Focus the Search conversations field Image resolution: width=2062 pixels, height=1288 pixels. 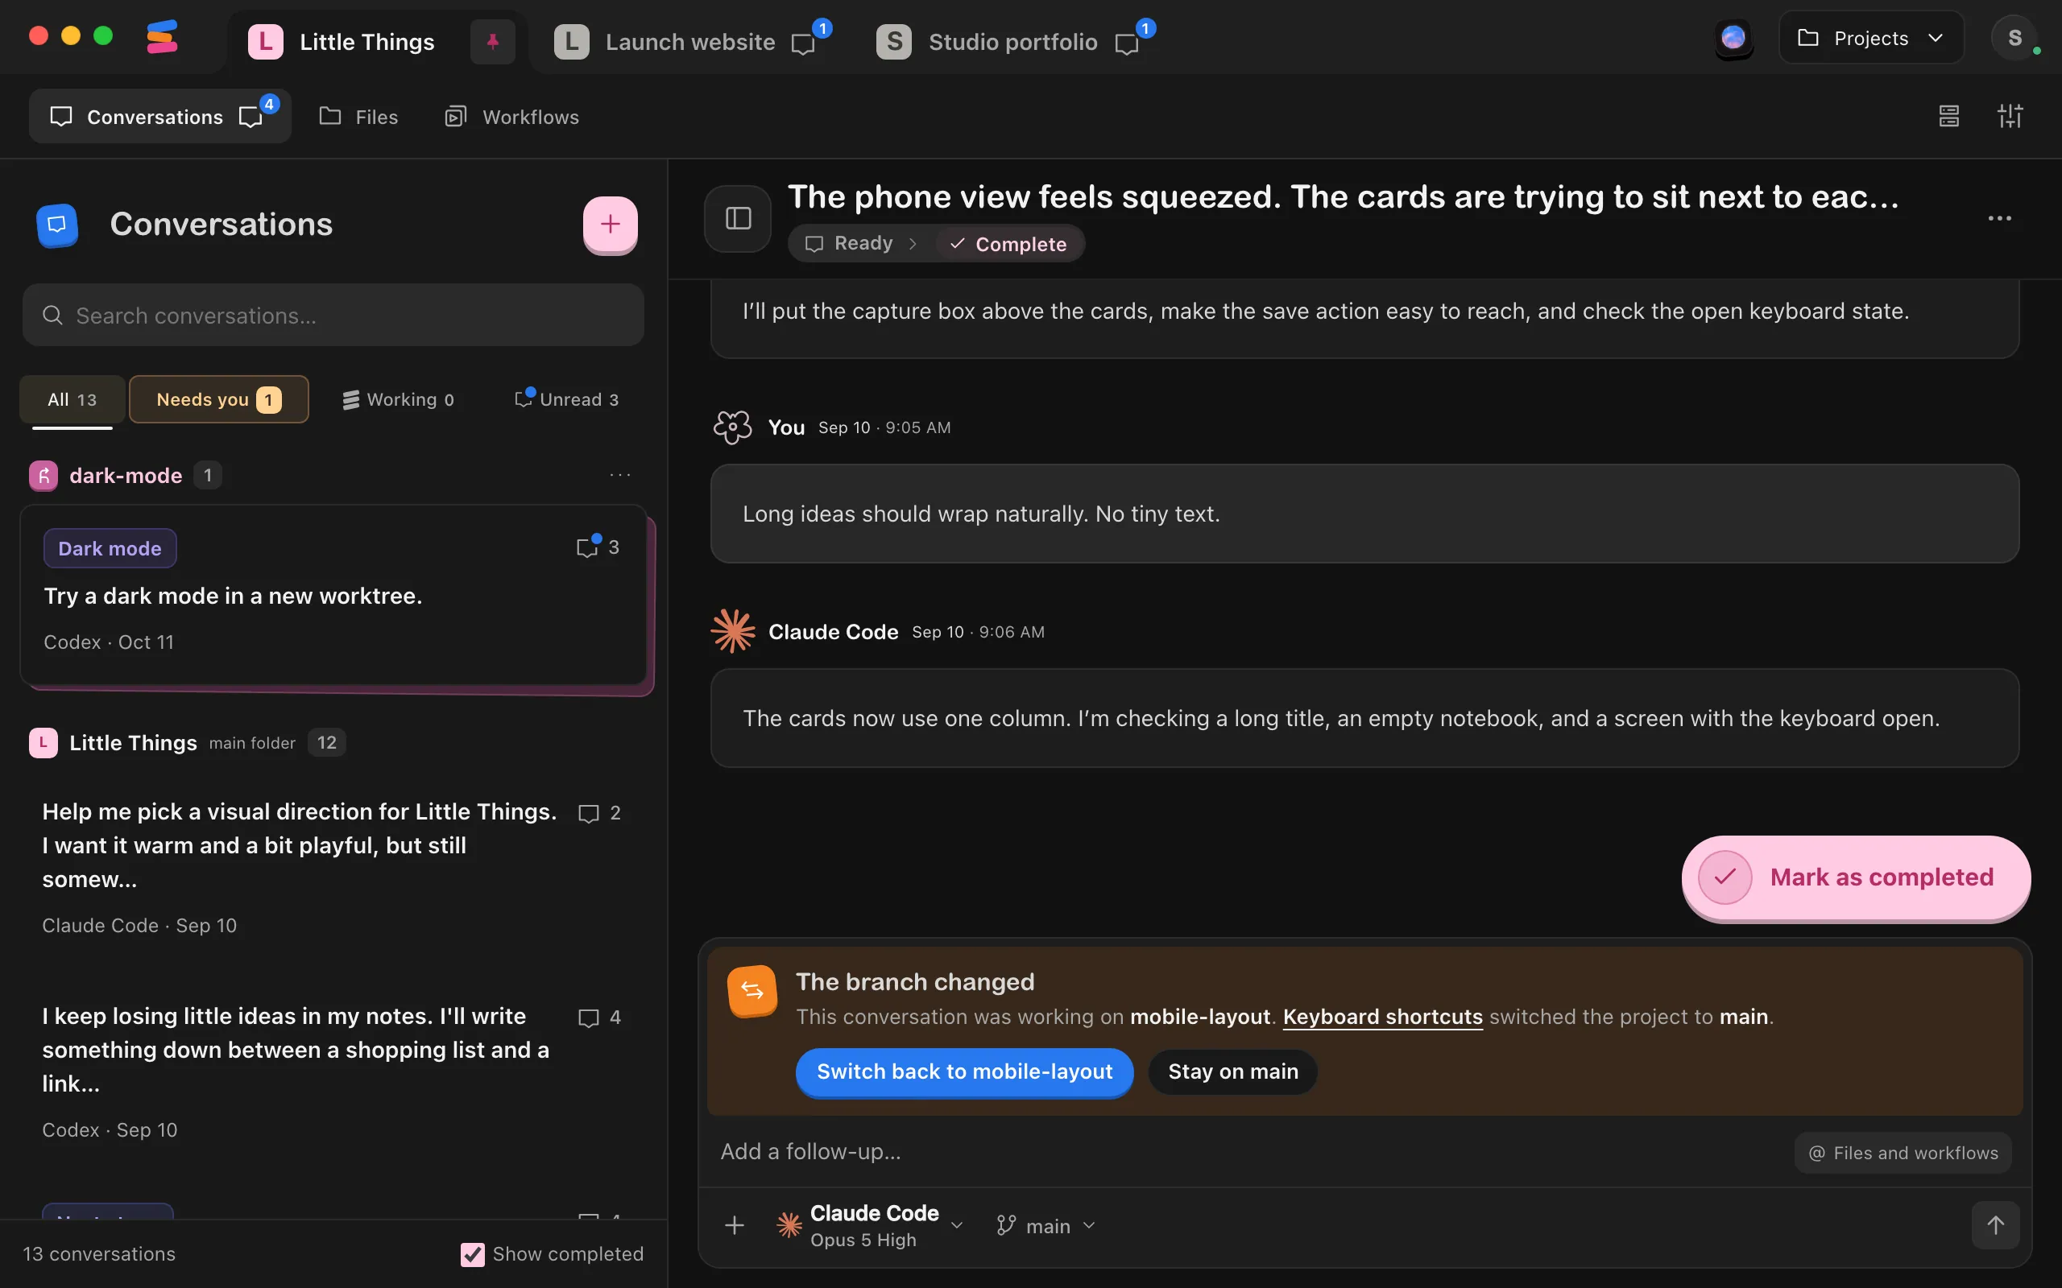(333, 316)
